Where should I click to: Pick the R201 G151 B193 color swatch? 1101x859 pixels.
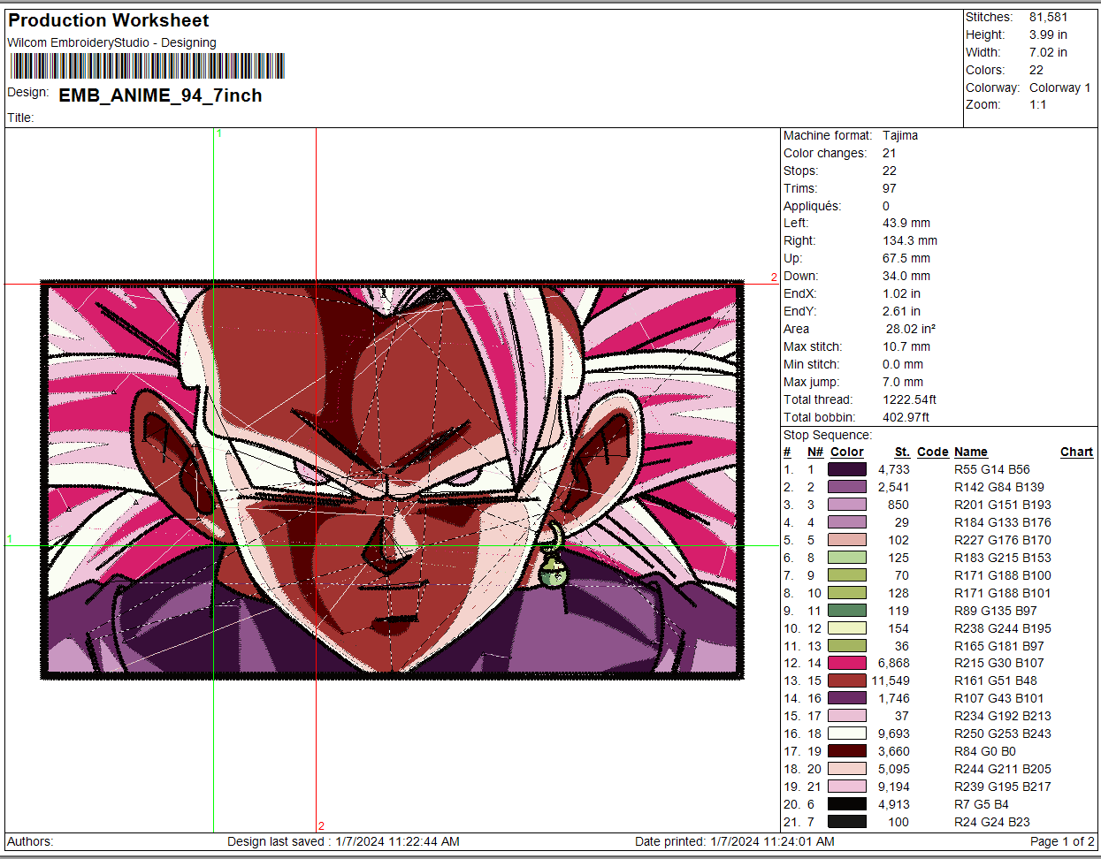point(847,505)
